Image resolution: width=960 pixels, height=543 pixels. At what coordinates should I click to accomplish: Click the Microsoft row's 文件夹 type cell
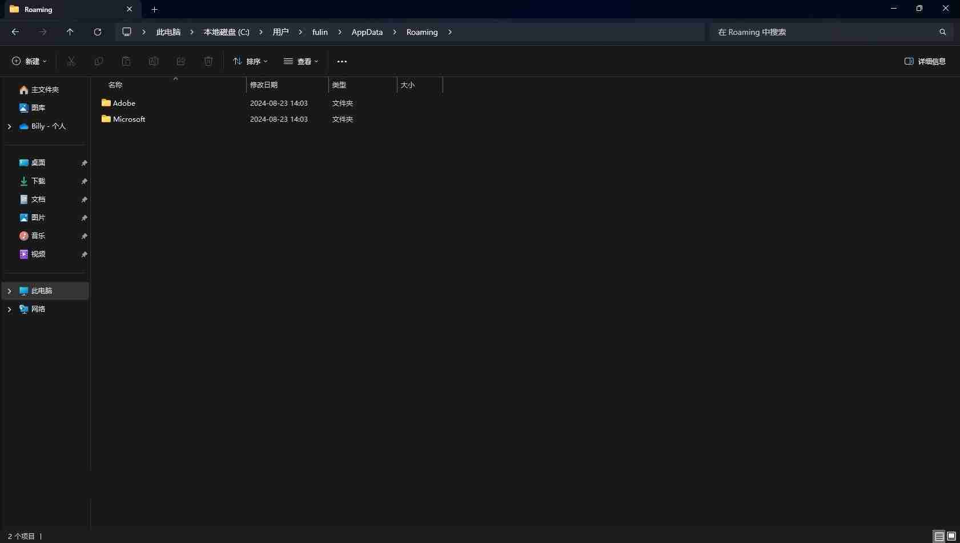343,119
